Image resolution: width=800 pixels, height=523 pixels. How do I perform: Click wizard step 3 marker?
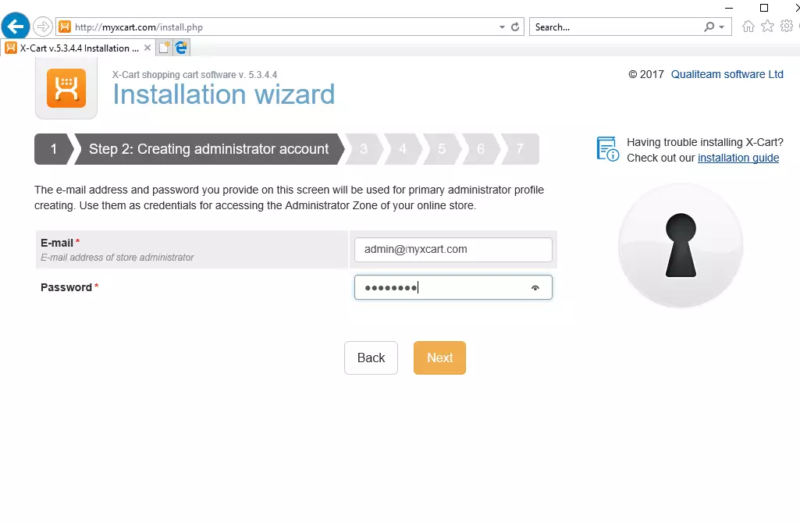click(x=364, y=149)
